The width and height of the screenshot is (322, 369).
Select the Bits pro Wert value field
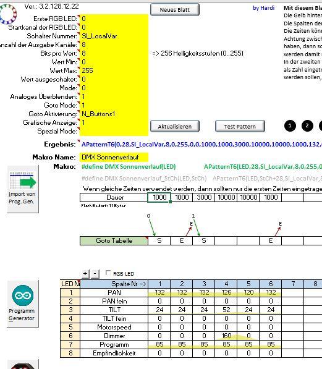(114, 53)
